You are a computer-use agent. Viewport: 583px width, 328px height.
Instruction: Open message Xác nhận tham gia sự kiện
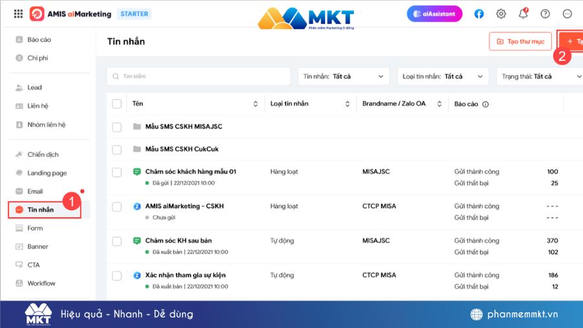coord(185,275)
